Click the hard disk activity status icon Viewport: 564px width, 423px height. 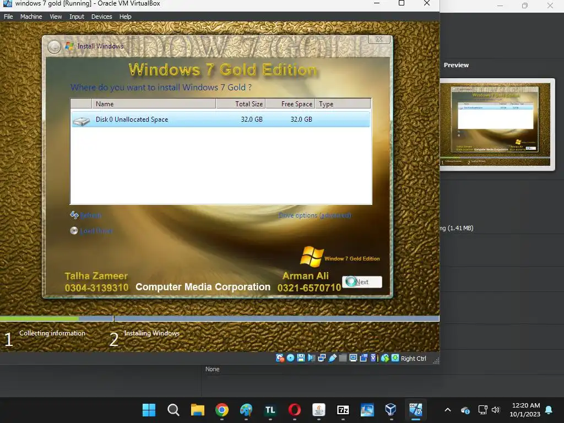tap(280, 358)
